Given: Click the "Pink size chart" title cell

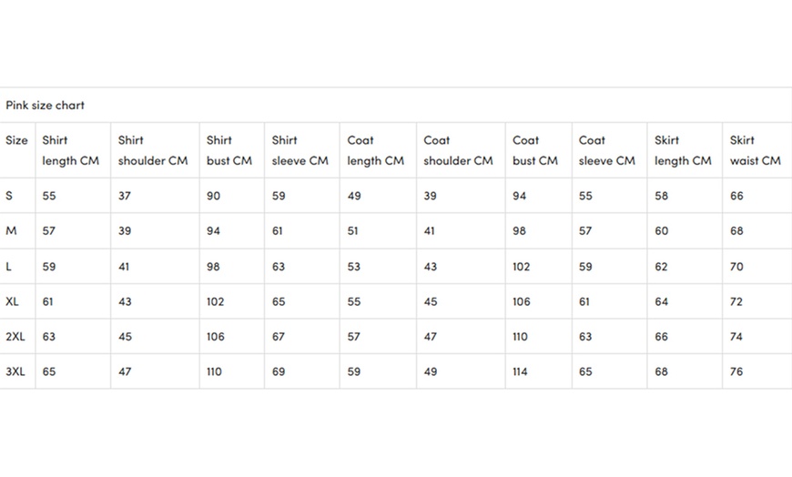Looking at the screenshot, I should point(46,106).
